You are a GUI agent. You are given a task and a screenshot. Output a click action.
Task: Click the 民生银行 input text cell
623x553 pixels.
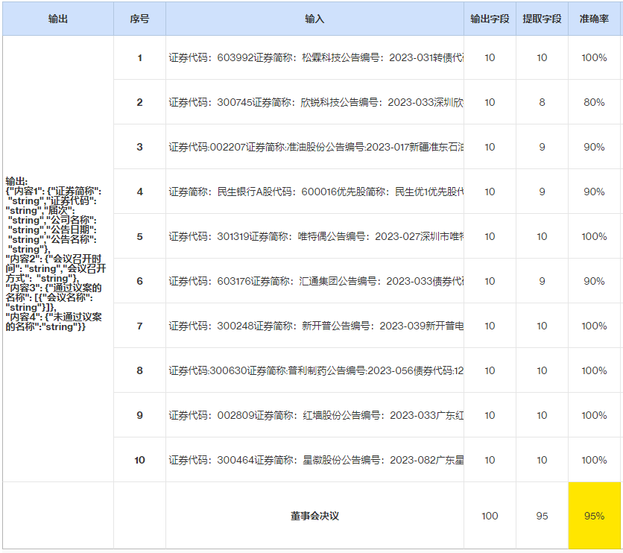point(314,192)
